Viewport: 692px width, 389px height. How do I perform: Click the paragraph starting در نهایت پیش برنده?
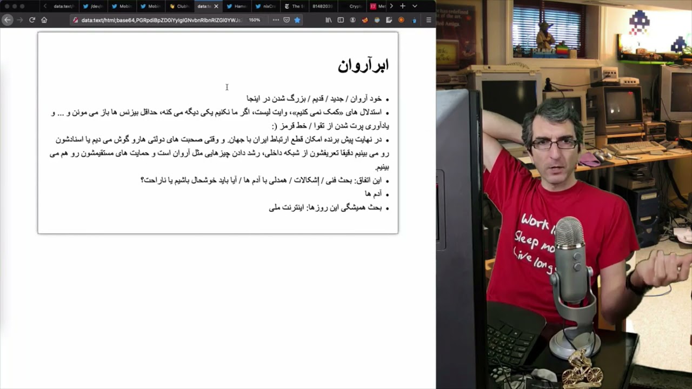tap(219, 153)
